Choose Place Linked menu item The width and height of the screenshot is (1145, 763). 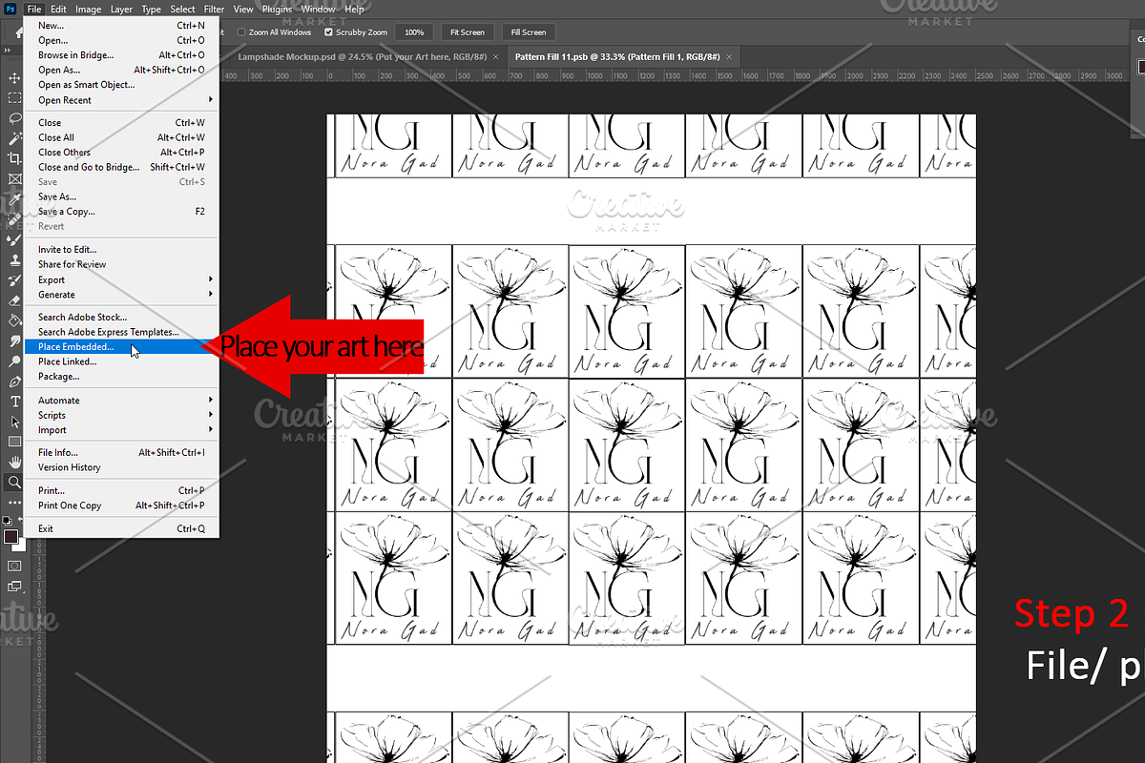click(121, 362)
